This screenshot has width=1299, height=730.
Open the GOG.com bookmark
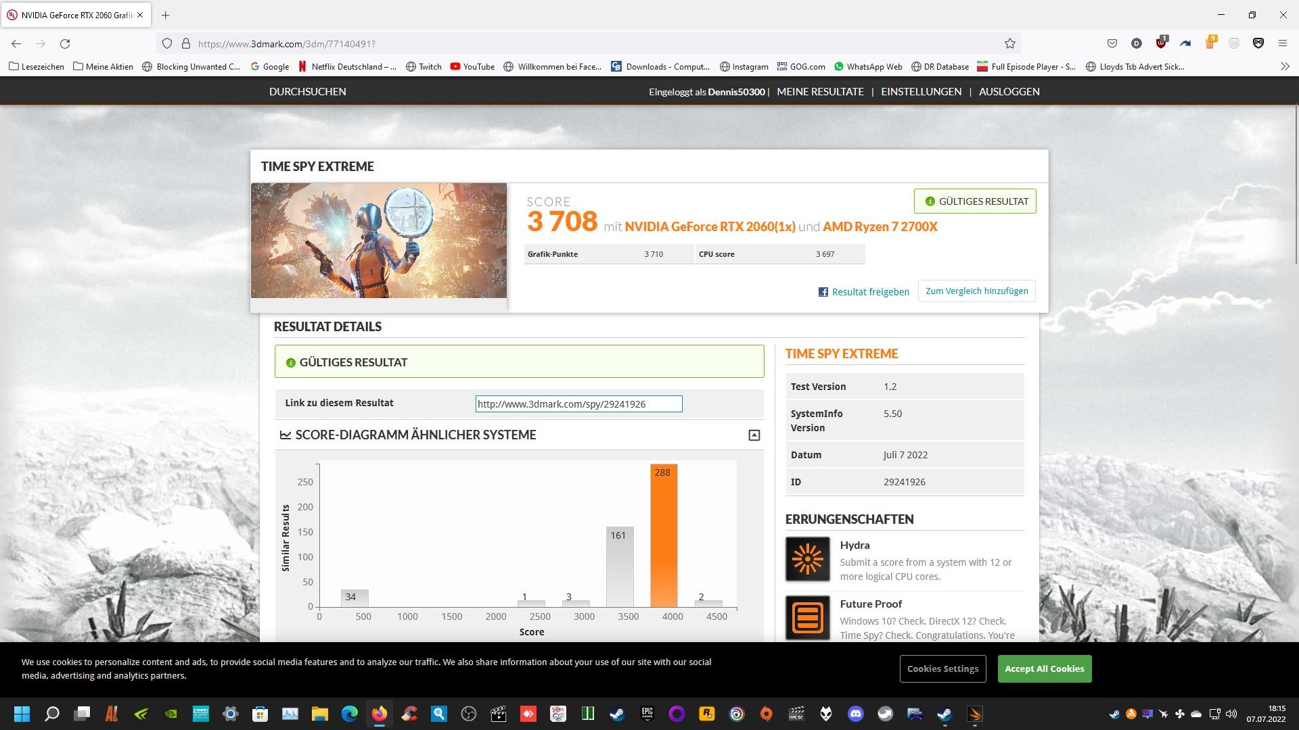pos(801,66)
